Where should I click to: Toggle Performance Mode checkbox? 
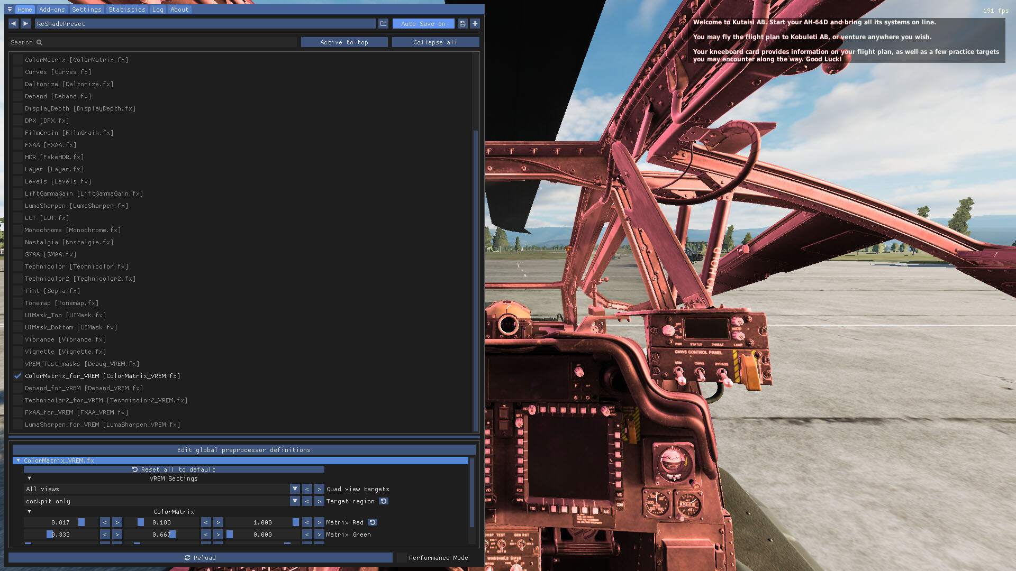tap(402, 558)
